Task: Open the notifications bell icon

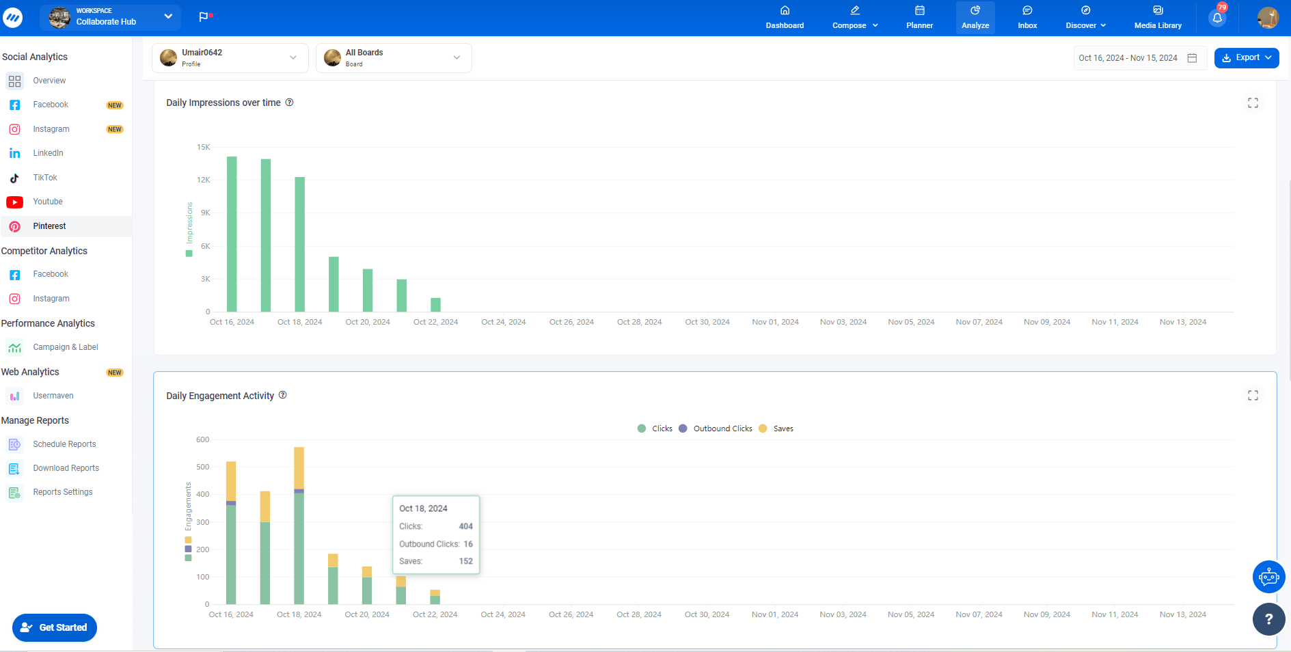Action: 1217,18
